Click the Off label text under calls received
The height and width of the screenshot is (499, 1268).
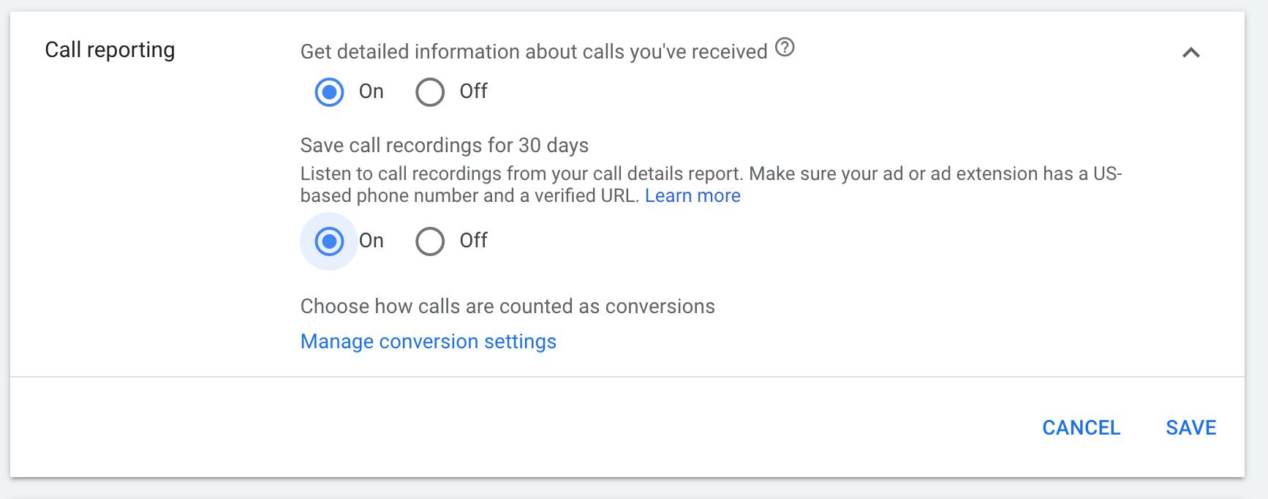pyautogui.click(x=473, y=91)
